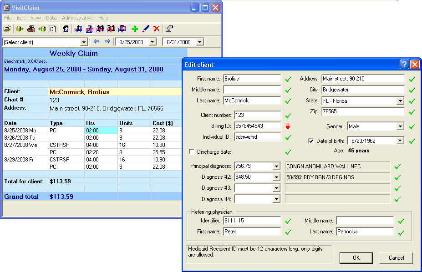
Task: Click OK in Edit client dialog
Action: point(356,258)
